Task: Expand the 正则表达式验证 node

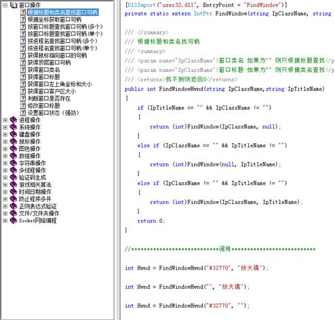Action: coord(5,207)
